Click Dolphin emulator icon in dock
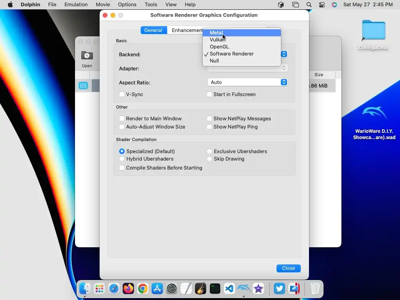 tap(244, 289)
